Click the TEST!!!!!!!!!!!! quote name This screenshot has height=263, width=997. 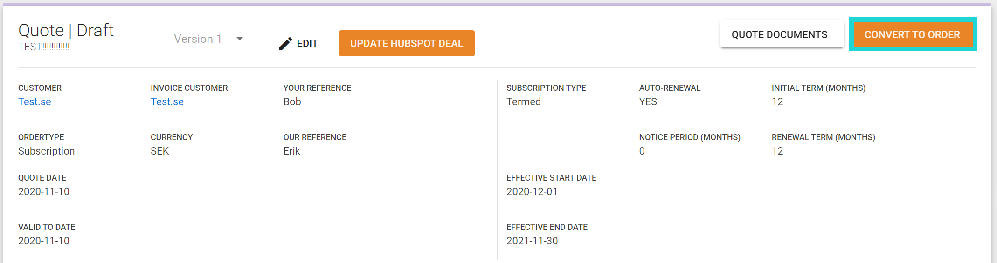pos(44,47)
